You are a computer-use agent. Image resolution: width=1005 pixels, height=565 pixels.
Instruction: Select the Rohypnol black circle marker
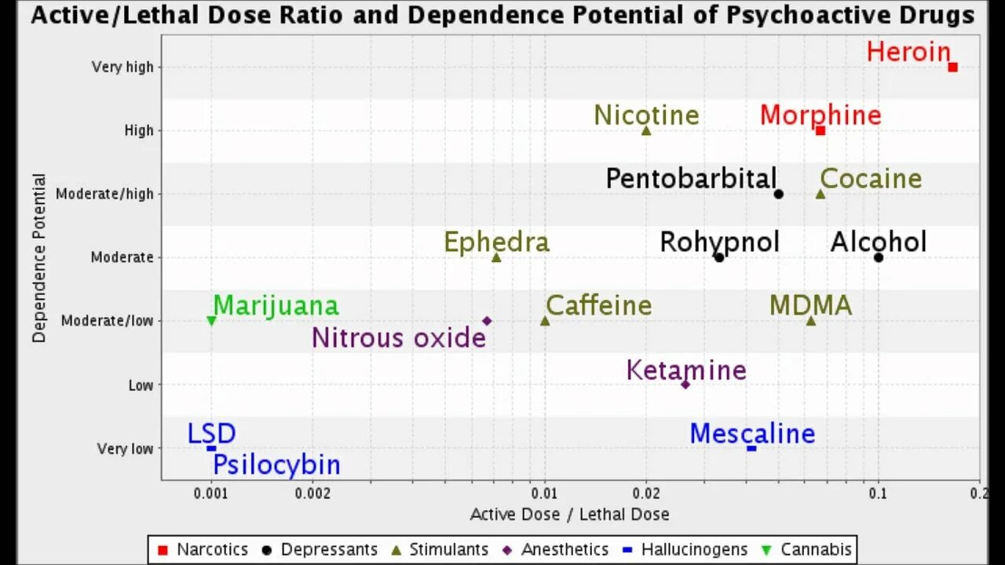point(719,257)
